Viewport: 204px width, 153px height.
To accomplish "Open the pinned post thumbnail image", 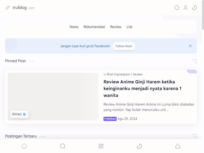I will tap(53, 97).
